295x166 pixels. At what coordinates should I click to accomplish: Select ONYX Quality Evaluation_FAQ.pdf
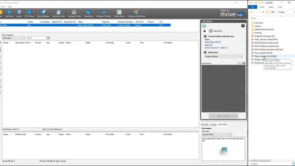pos(268,49)
